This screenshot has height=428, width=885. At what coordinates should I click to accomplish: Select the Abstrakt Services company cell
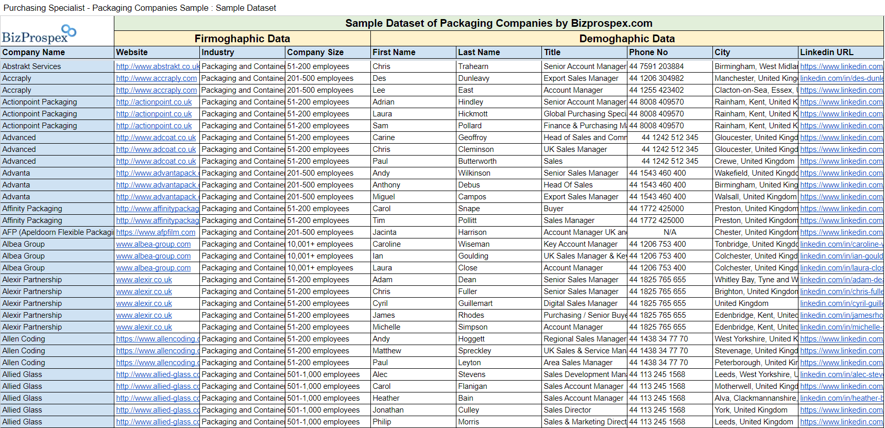[57, 66]
